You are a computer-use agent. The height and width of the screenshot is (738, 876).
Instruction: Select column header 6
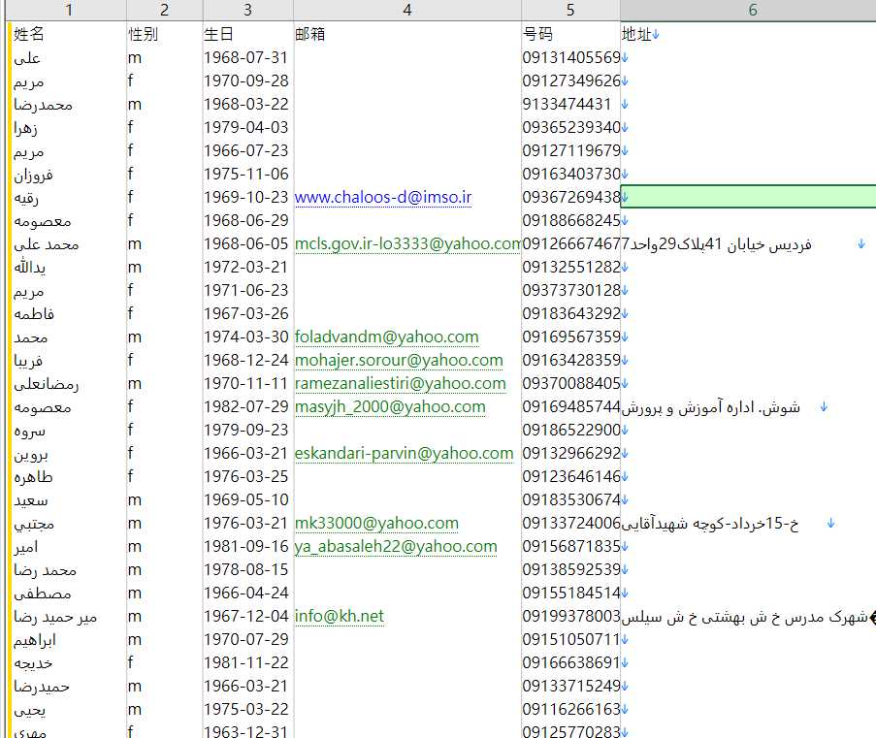point(752,10)
